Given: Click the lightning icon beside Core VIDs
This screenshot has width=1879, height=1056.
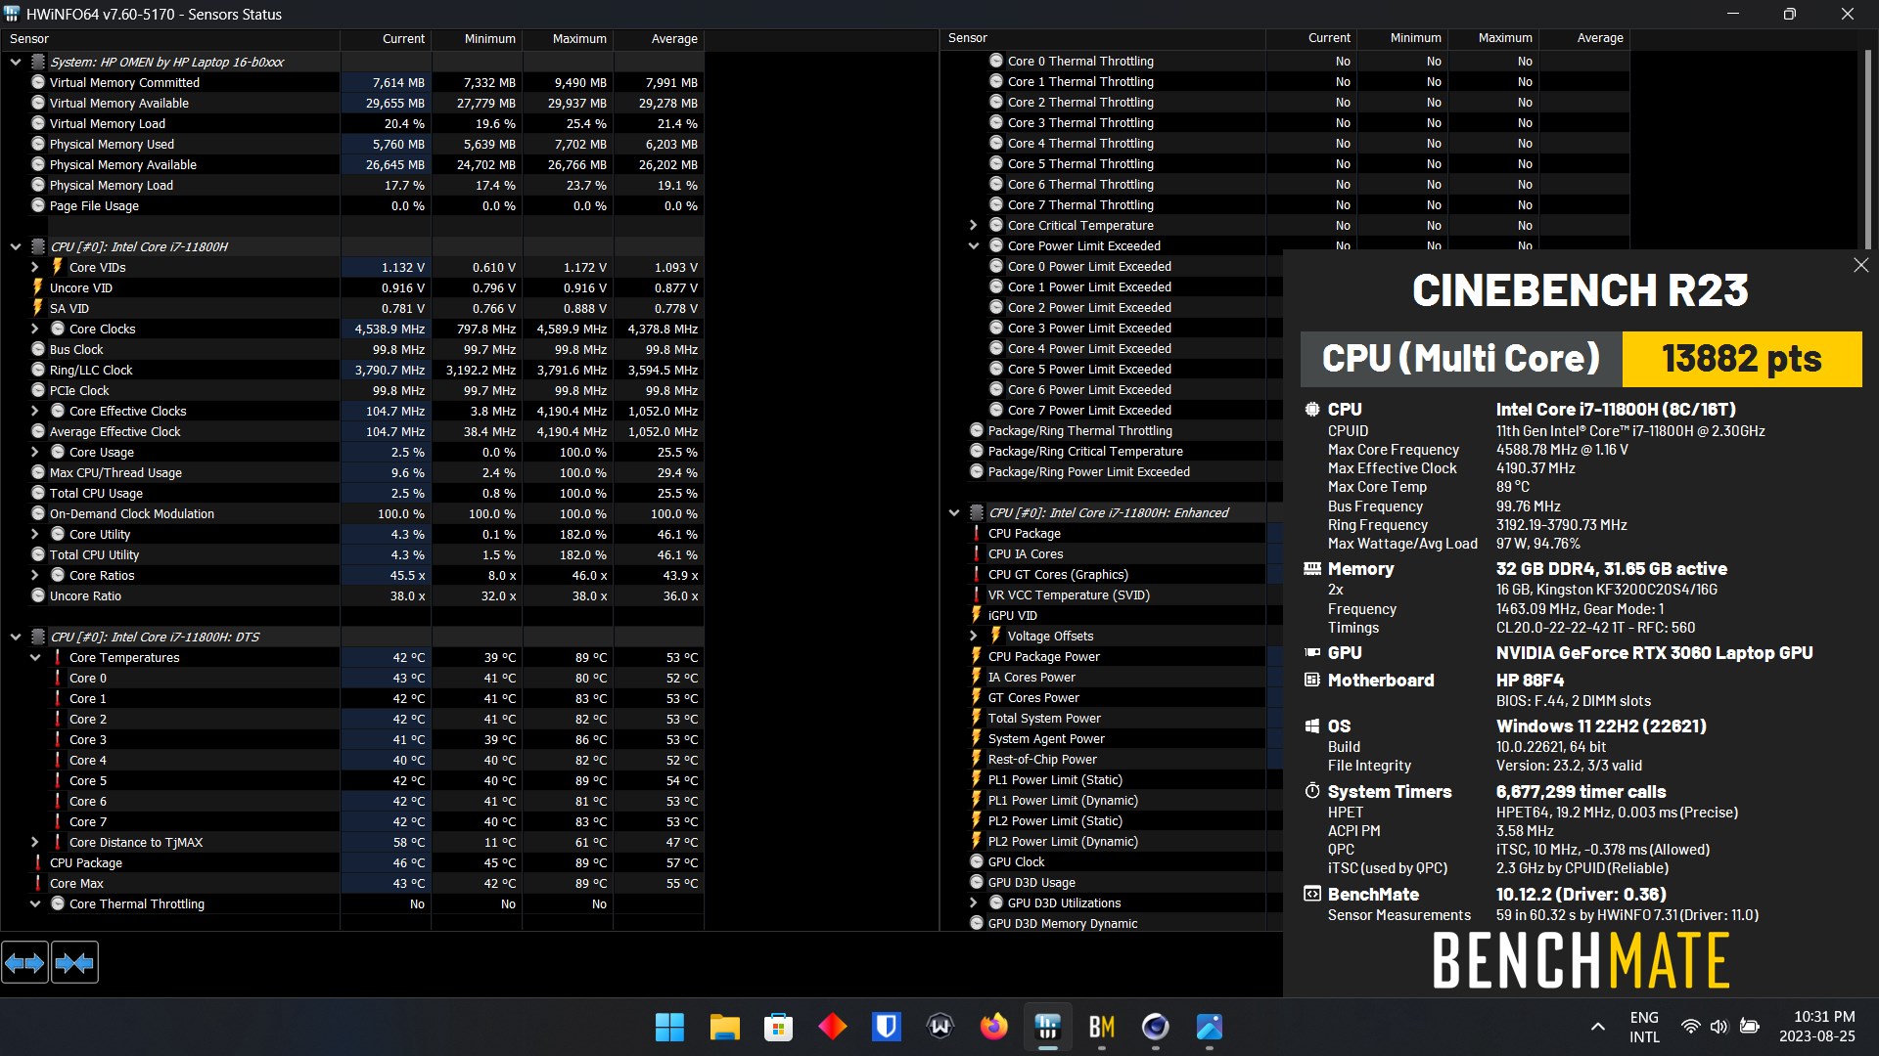Looking at the screenshot, I should point(58,267).
